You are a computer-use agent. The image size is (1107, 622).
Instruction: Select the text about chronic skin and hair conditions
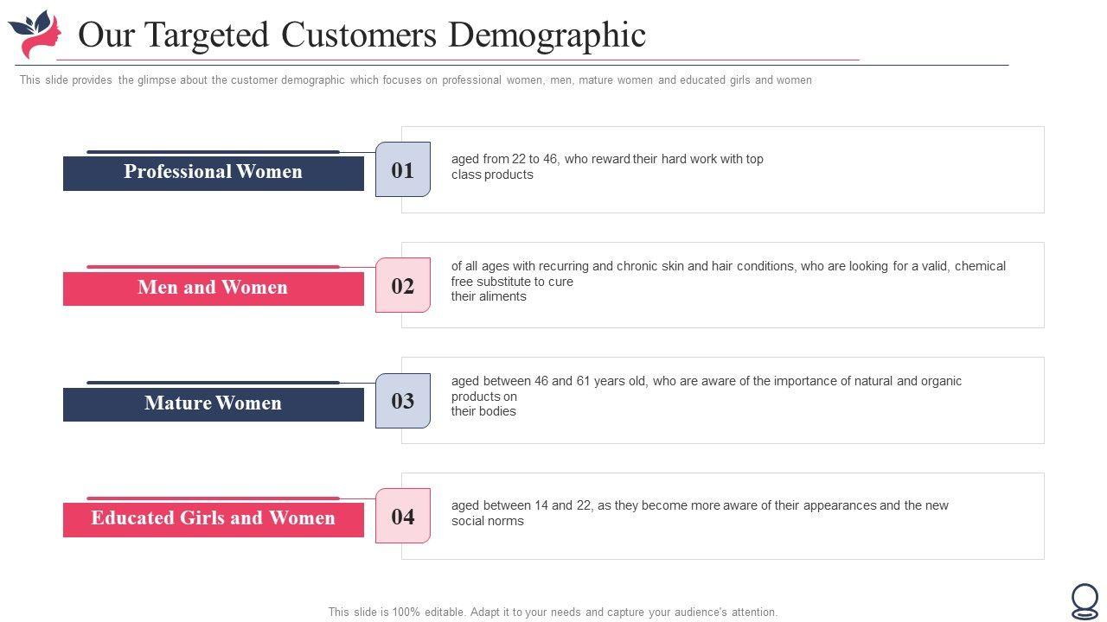coord(728,281)
